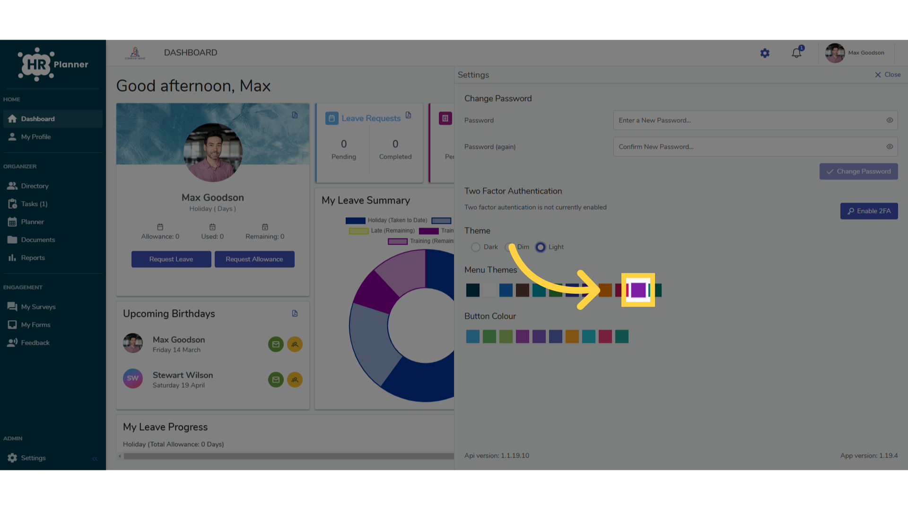This screenshot has height=510, width=908.
Task: Show password in Enter a New Password field
Action: 890,120
